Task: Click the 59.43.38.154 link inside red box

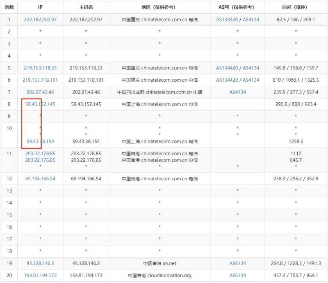Action: [x=40, y=141]
